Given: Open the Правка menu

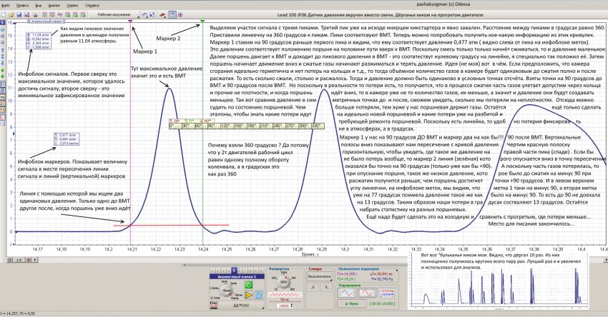Looking at the screenshot, I should coord(22,6).
